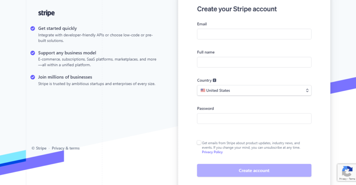Click the checkmark beside Get started quickly

pyautogui.click(x=33, y=28)
